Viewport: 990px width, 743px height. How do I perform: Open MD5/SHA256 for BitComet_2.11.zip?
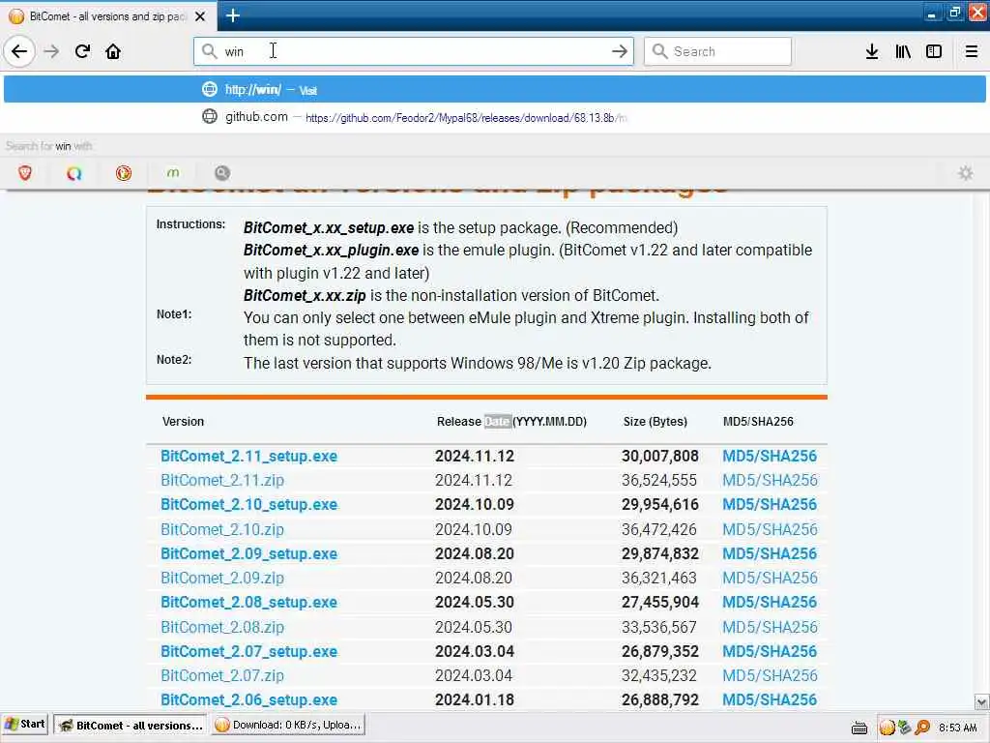(x=770, y=480)
